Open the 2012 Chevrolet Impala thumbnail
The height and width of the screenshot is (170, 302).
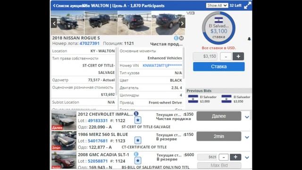[x=64, y=120]
